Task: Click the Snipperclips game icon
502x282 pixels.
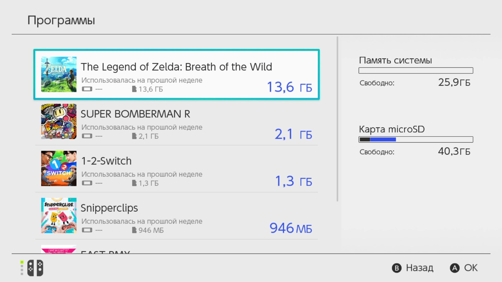Action: click(59, 215)
